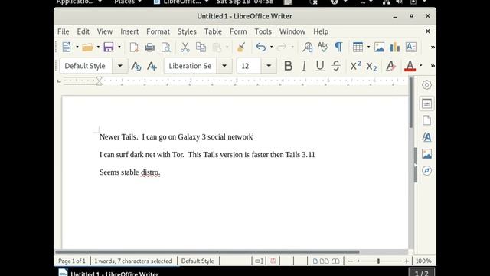Image resolution: width=490 pixels, height=276 pixels.
Task: Export directly as PDF icon
Action: (134, 48)
